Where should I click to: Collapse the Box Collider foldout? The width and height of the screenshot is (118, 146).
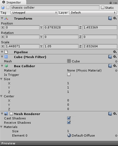point(2,66)
